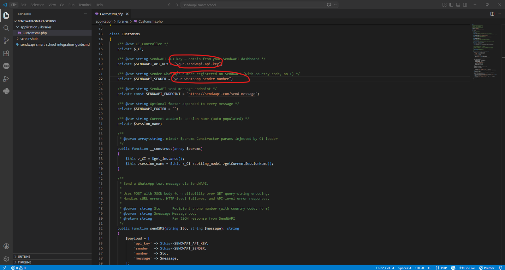Click the libraries breadcrumb
505x270 pixels.
122,21
